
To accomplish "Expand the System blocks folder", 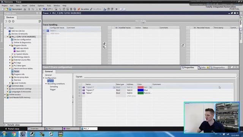I will click(13, 54).
